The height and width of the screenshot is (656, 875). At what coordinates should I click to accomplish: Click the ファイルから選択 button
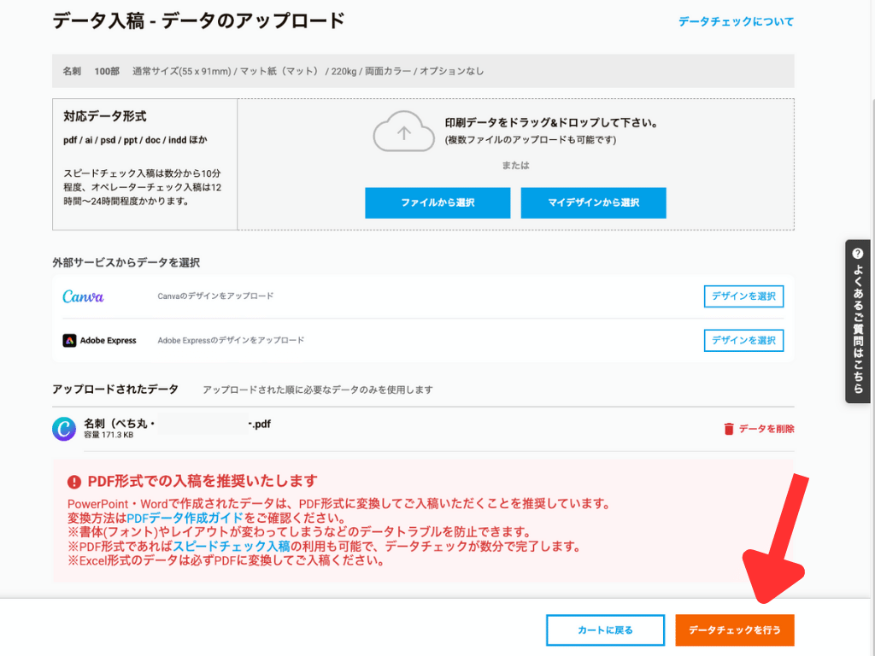point(437,202)
